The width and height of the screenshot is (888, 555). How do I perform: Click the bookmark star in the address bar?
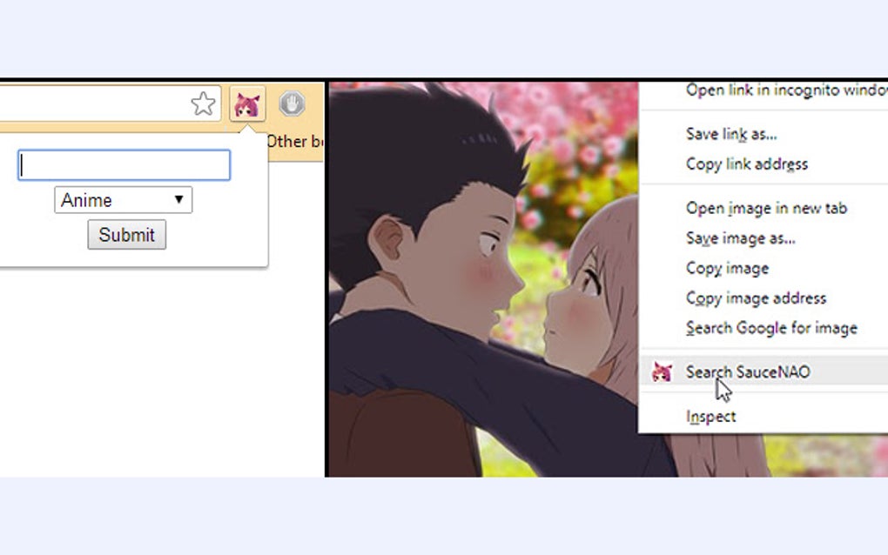point(203,104)
